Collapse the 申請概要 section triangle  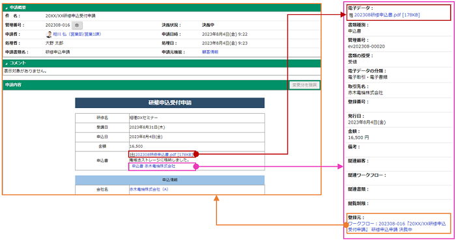pyautogui.click(x=7, y=8)
